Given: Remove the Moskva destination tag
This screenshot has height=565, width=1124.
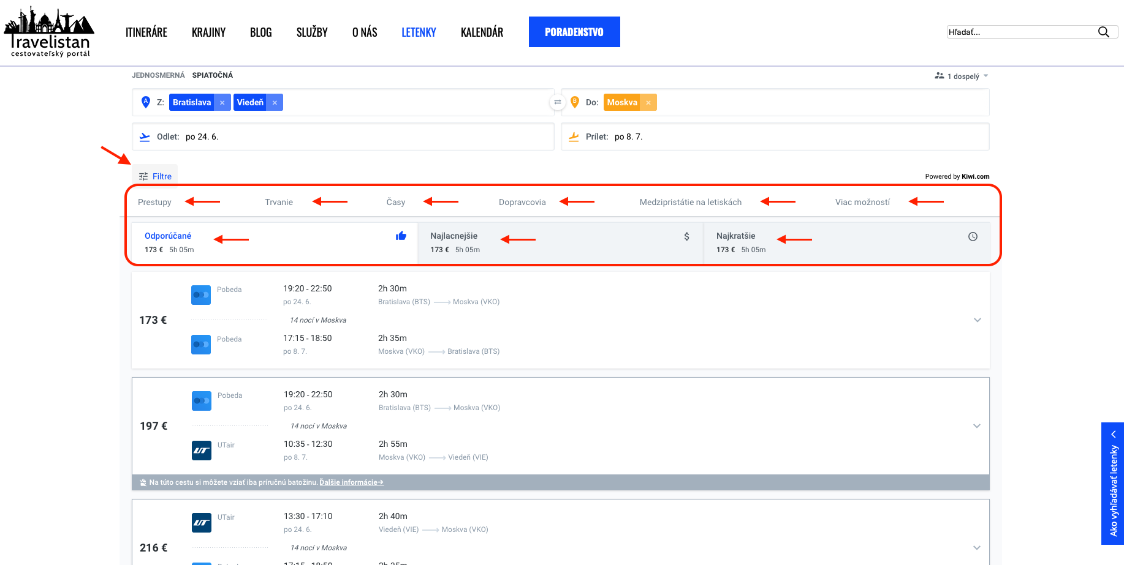Looking at the screenshot, I should (x=648, y=103).
